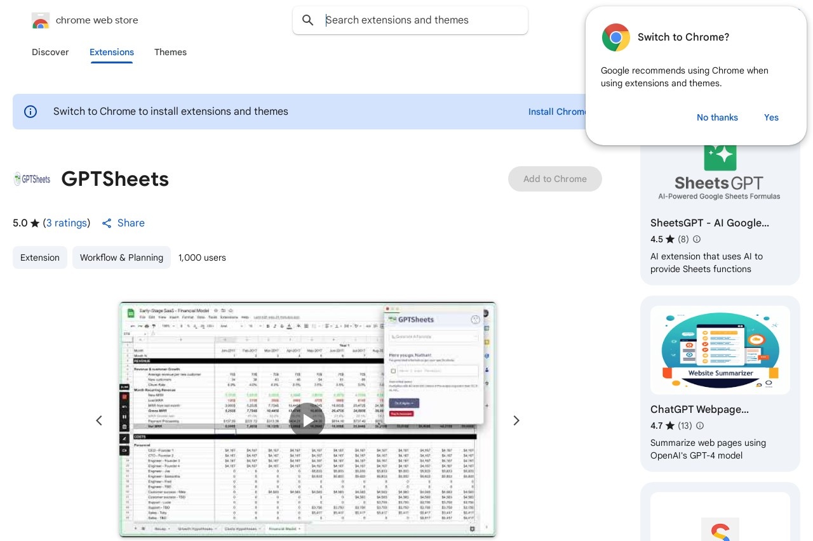Open ChatGPT Webpage card title

(699, 410)
